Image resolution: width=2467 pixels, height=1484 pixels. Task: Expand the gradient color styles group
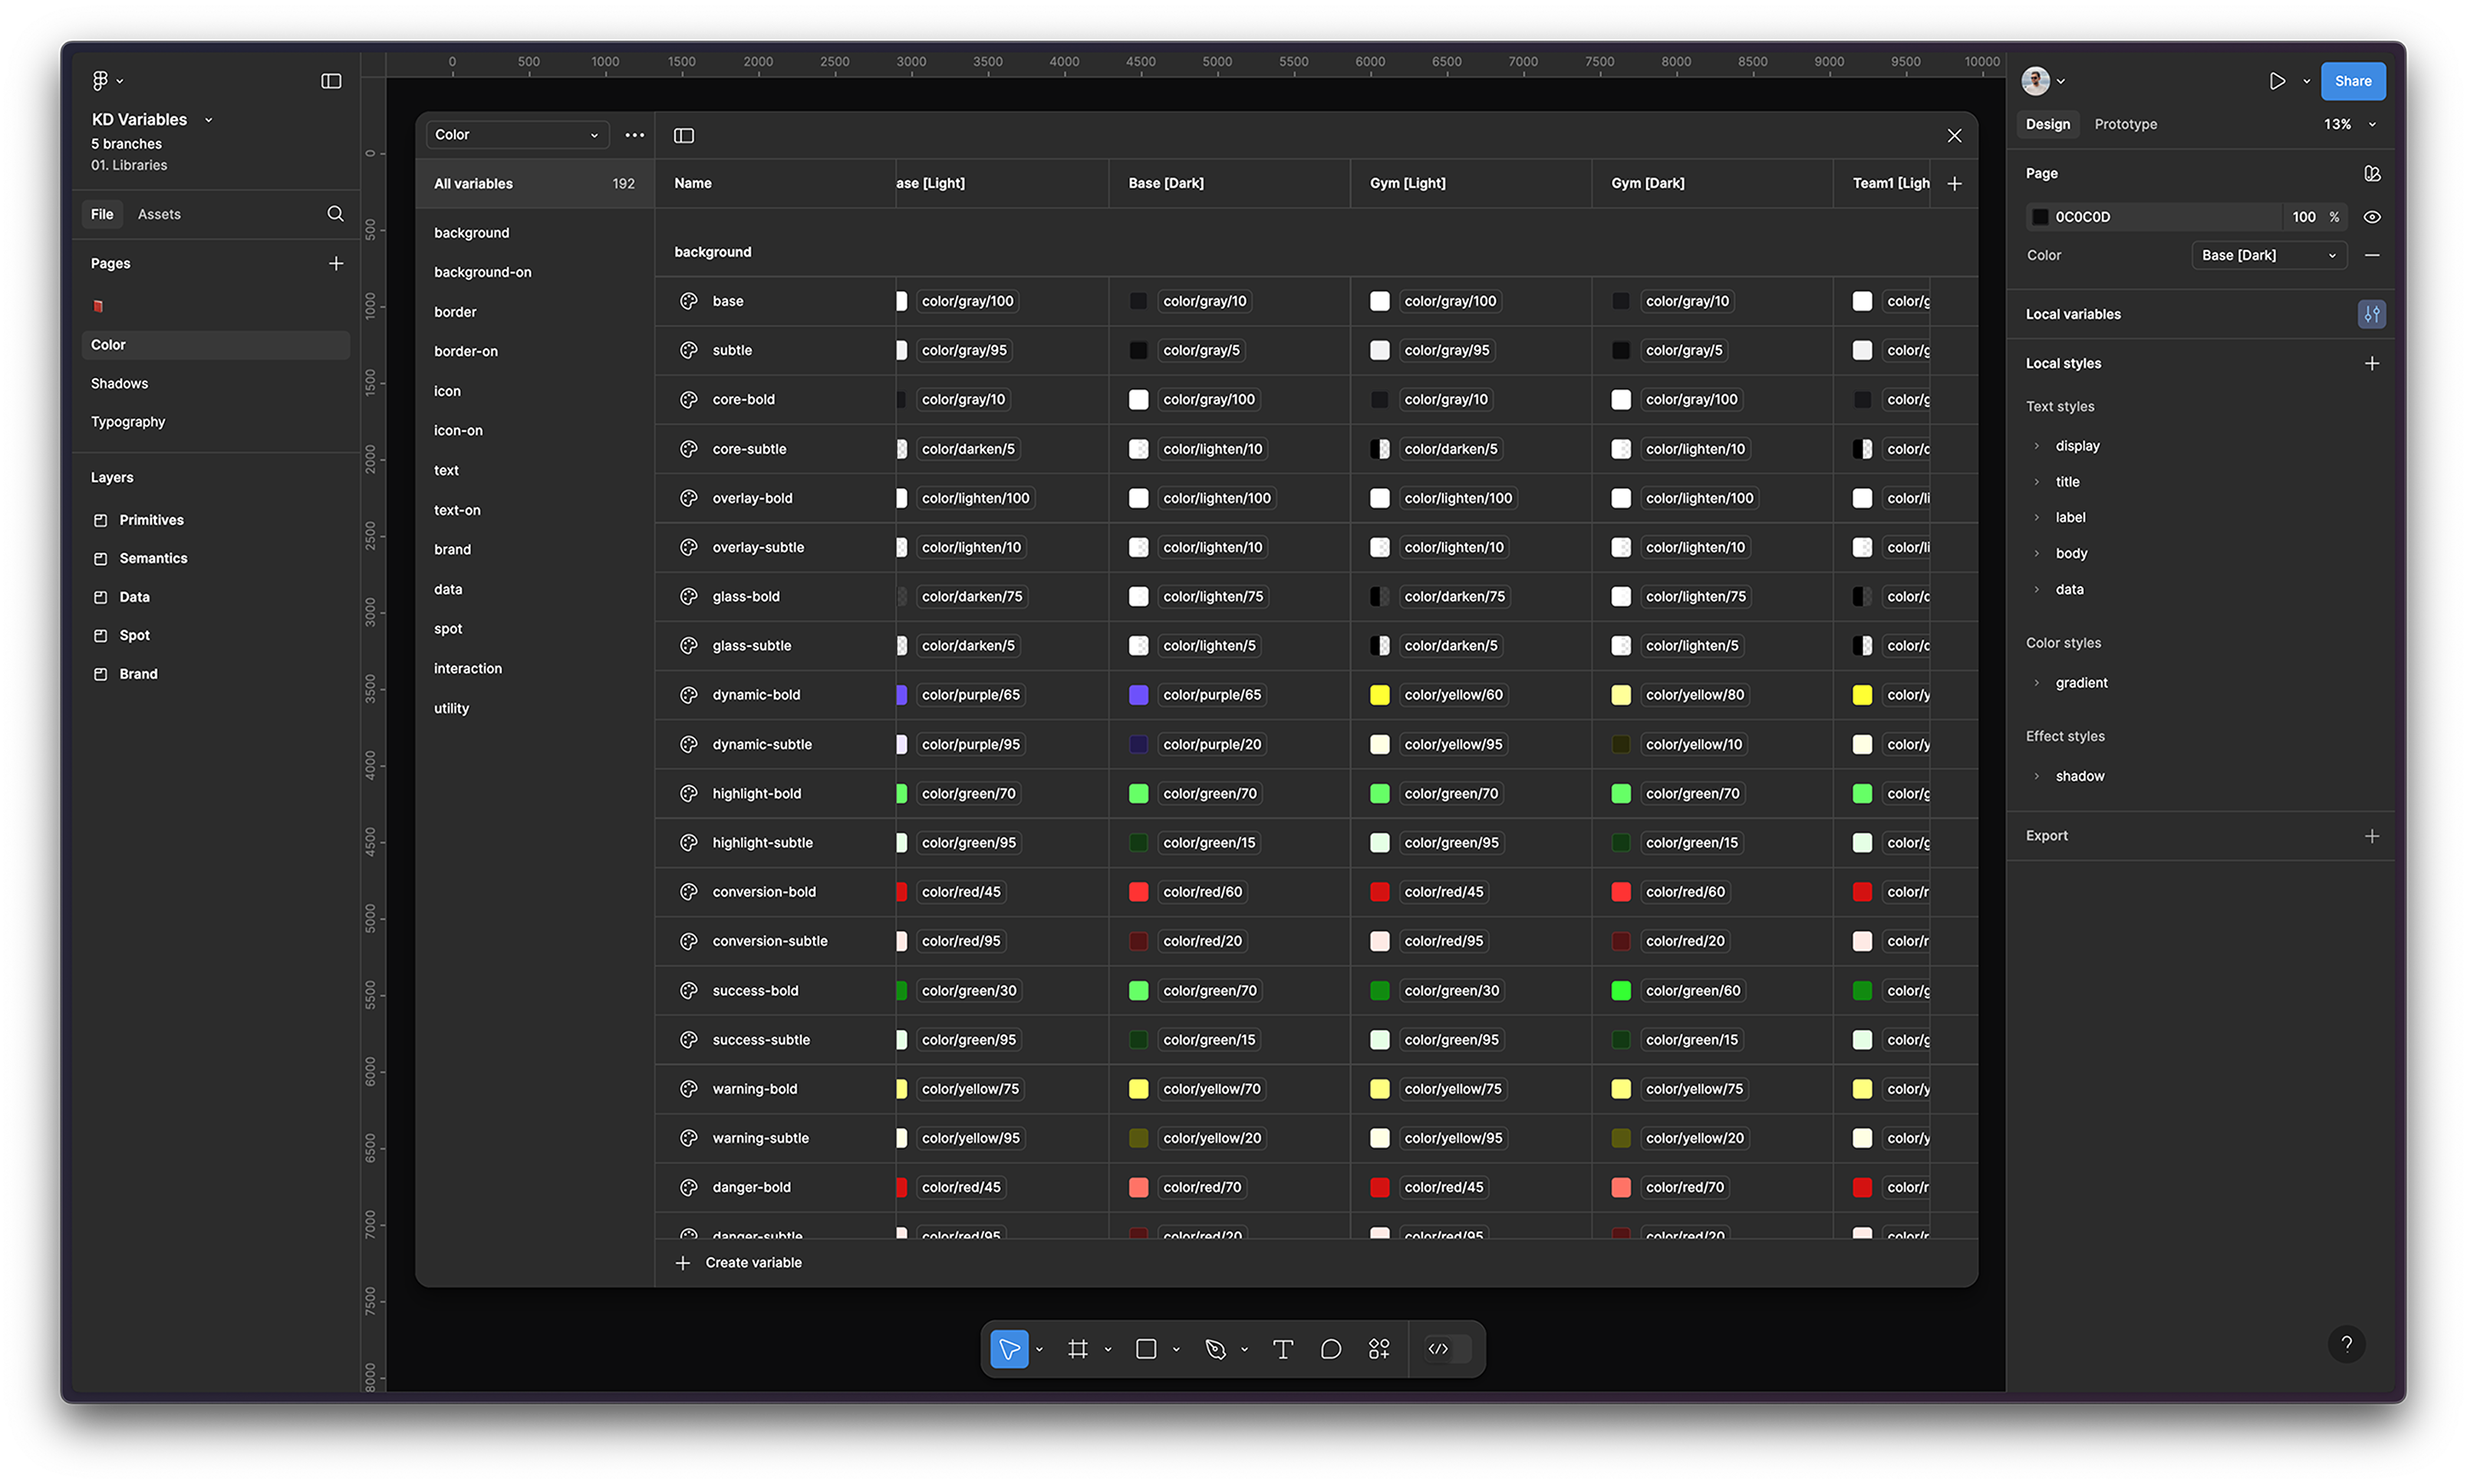tap(2036, 683)
